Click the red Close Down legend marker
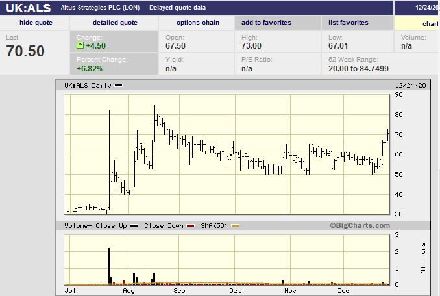Viewport: 440px width, 296px height. (x=191, y=226)
